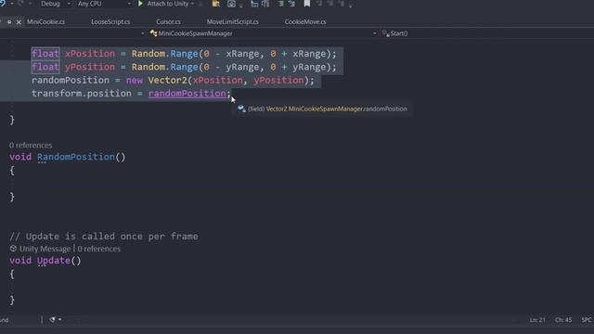Click the folder icon in the toolbar
The height and width of the screenshot is (334, 594).
(216, 4)
